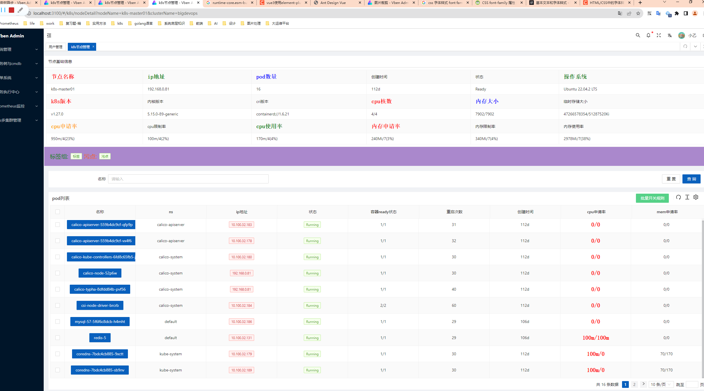Select checkbox for redis-5 pod

click(x=58, y=338)
